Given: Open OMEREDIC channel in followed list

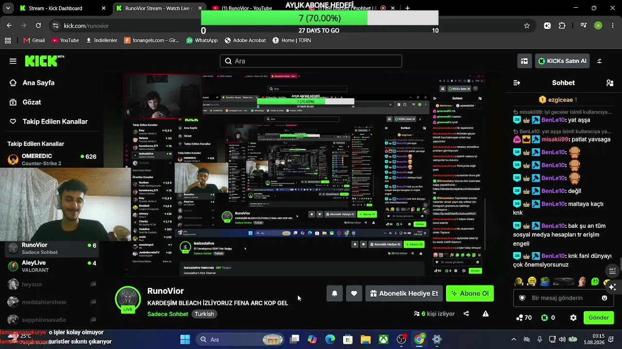Looking at the screenshot, I should click(x=52, y=159).
